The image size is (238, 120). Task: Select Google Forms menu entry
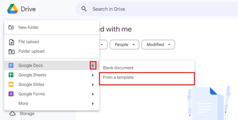pos(52,94)
